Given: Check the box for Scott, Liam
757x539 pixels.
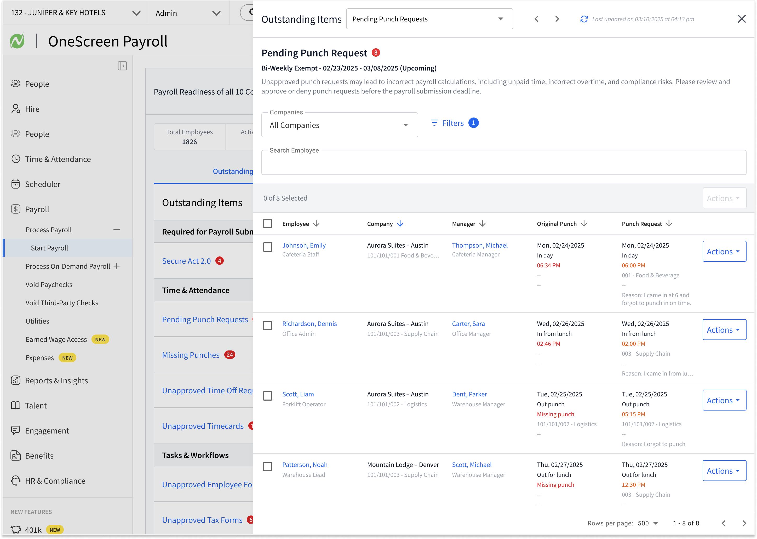Looking at the screenshot, I should [268, 396].
